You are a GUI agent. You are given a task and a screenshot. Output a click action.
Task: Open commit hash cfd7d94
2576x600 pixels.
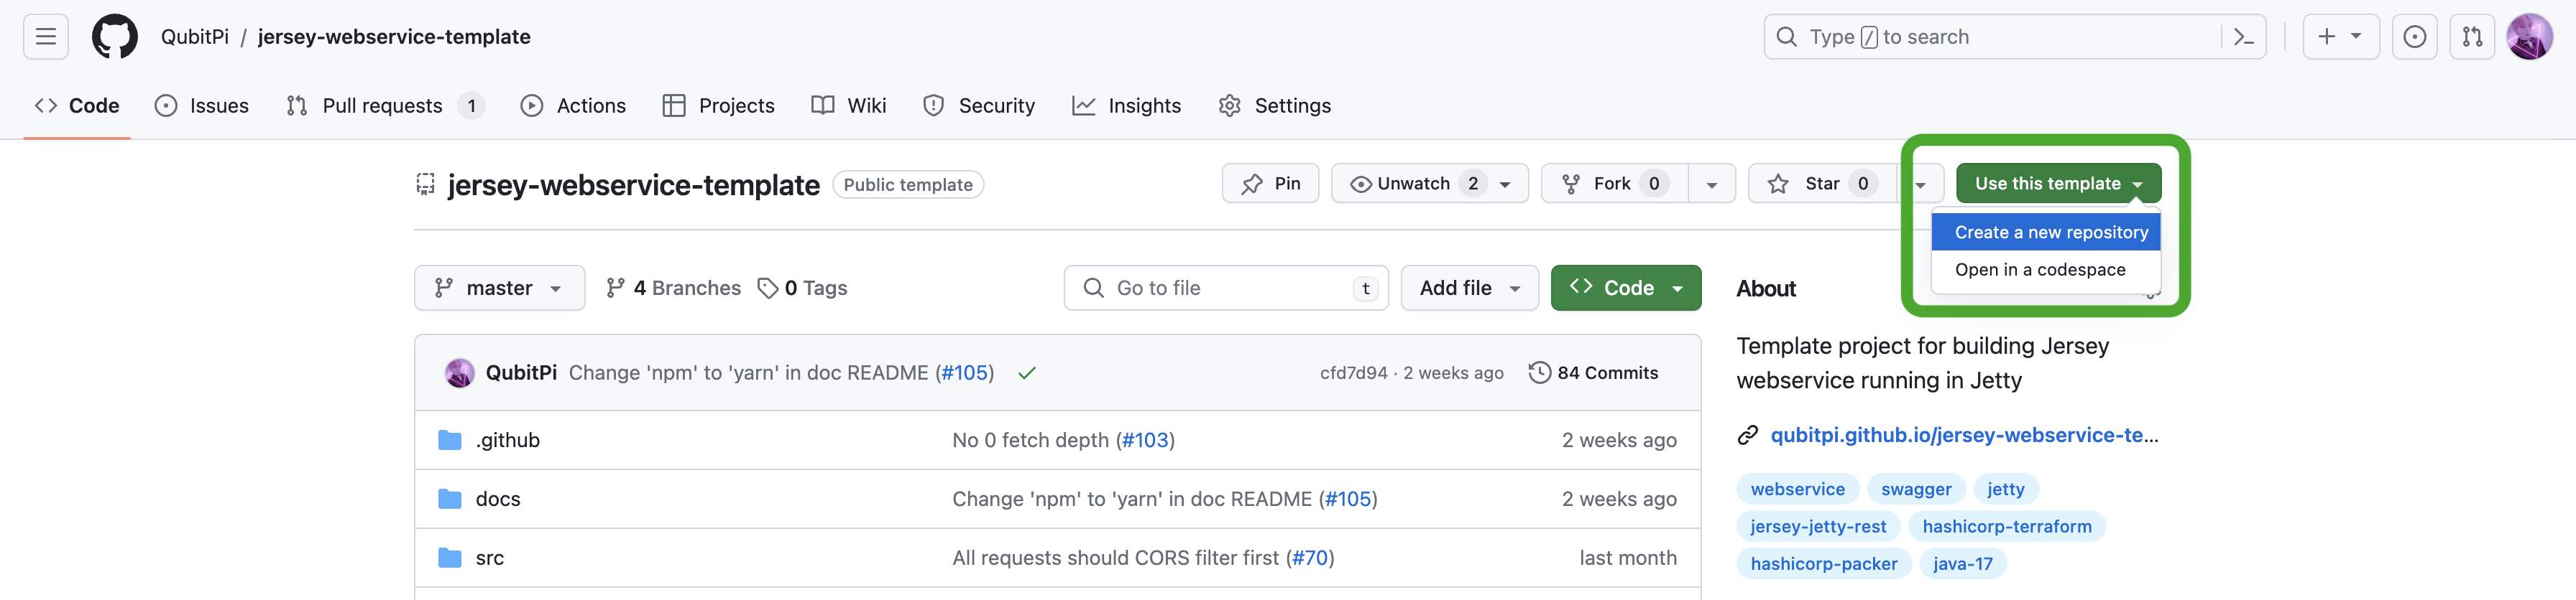(x=1353, y=373)
